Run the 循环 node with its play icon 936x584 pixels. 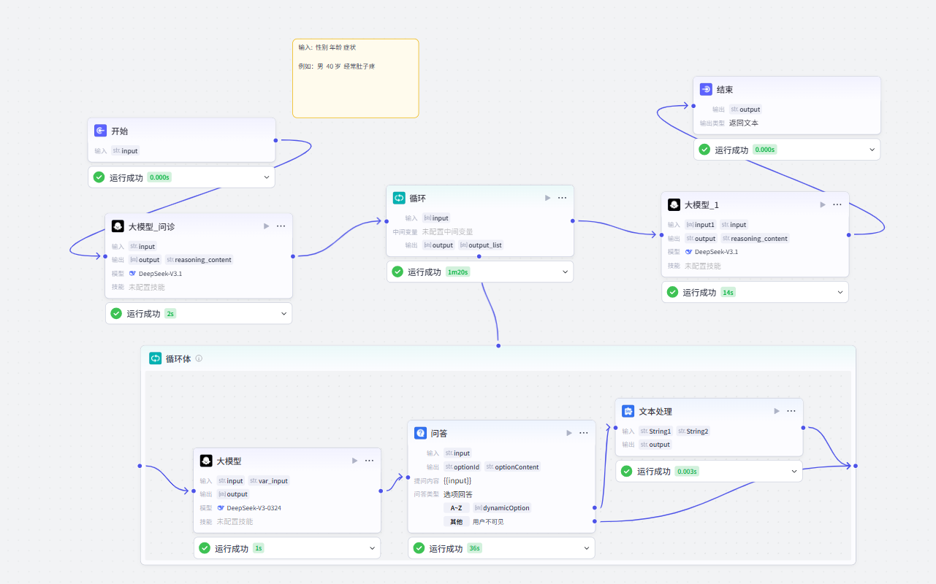coord(547,198)
